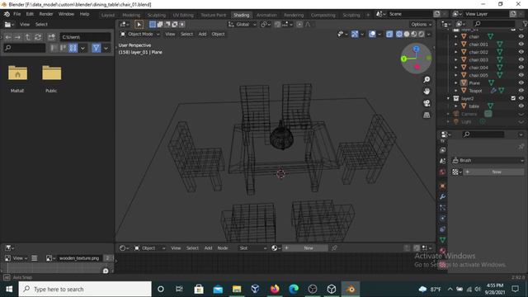Expand Plane in the outliner
528x297 pixels.
tap(456, 82)
